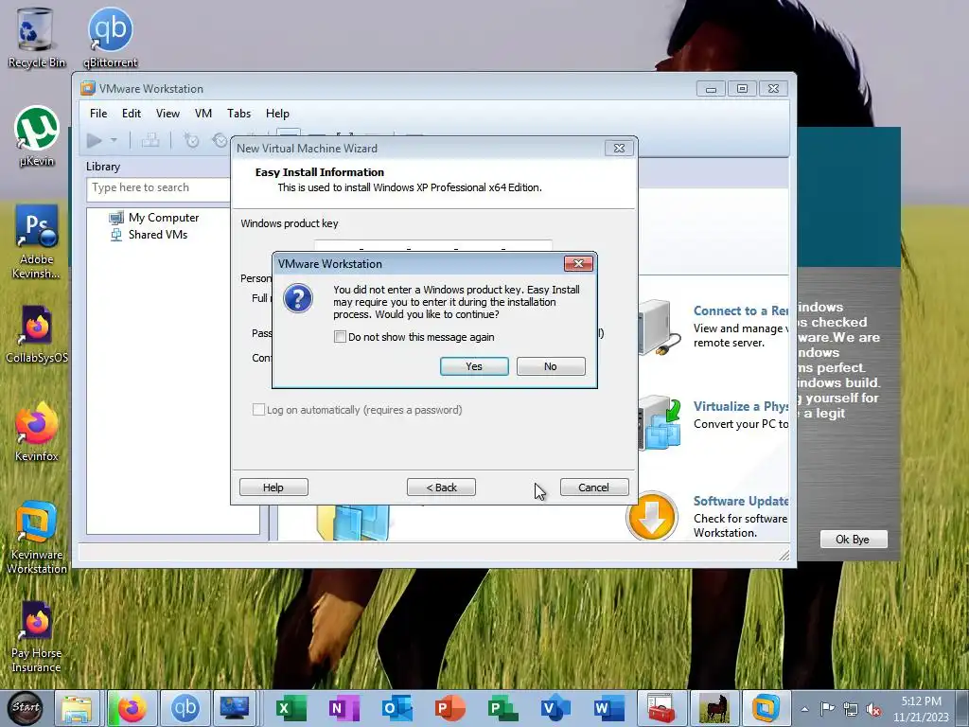This screenshot has width=969, height=727.
Task: Open Virtualize a Physical Machine link
Action: 740,406
